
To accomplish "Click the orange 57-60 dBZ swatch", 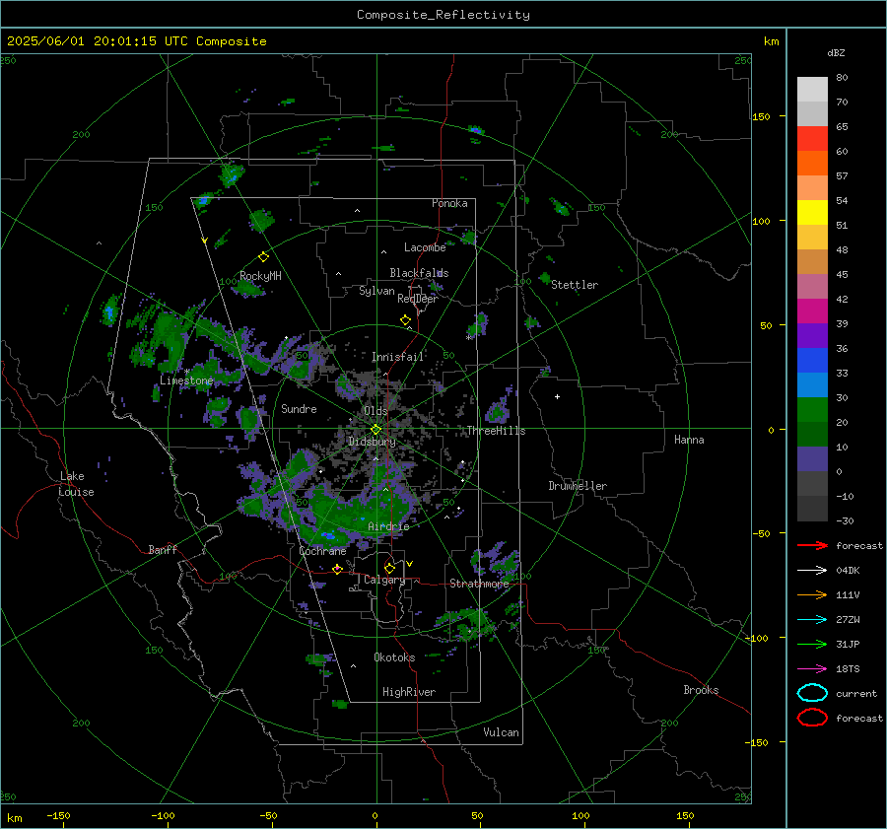I will [x=812, y=164].
